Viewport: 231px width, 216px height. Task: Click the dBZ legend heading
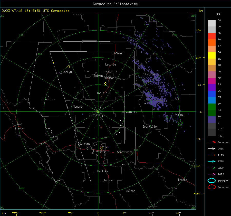pos(218,14)
